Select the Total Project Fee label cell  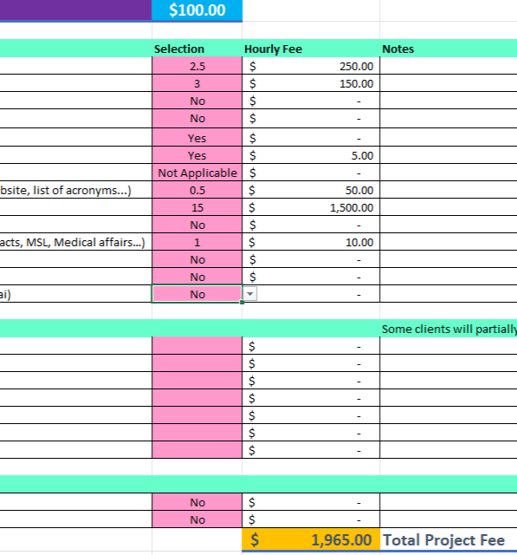pos(449,539)
